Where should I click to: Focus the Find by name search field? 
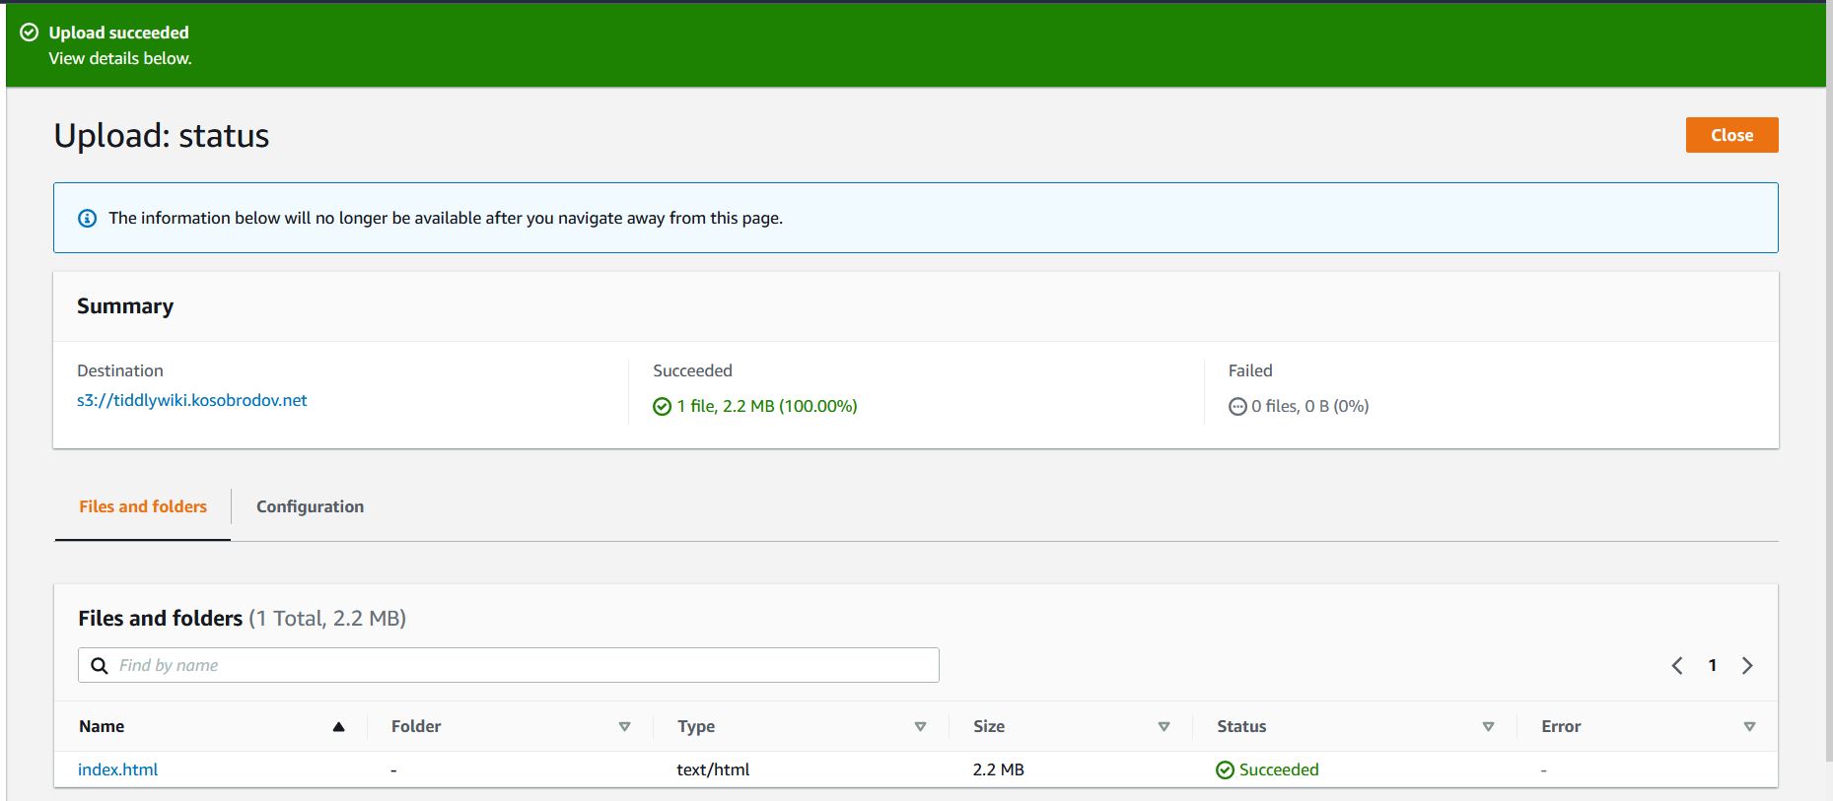pyautogui.click(x=509, y=665)
